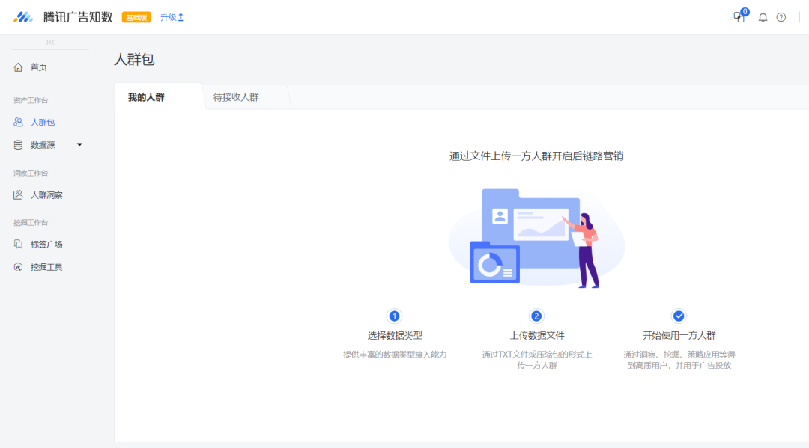
Task: Open the notification bell icon
Action: [763, 17]
